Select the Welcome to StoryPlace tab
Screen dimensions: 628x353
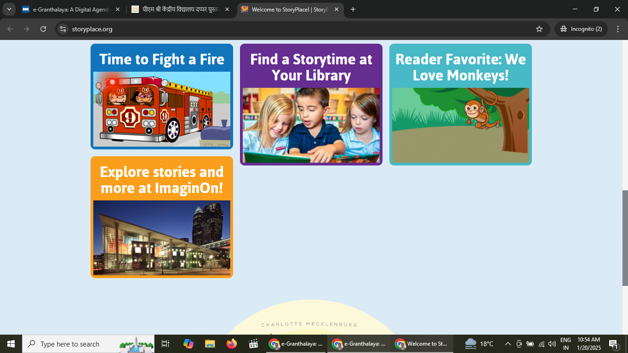290,9
